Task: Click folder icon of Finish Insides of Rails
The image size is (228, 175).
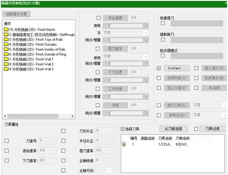Action: click(x=6, y=49)
